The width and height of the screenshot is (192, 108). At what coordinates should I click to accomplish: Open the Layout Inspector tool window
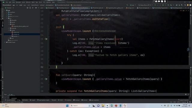(183, 100)
